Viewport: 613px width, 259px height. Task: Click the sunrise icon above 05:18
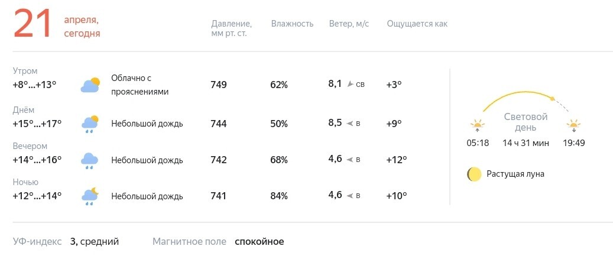(x=478, y=126)
